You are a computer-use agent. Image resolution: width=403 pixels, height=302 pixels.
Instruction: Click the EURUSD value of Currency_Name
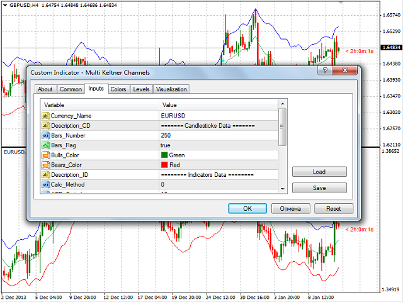click(x=173, y=116)
